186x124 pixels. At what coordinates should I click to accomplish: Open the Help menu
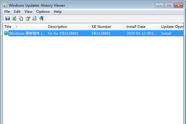[x=58, y=11]
